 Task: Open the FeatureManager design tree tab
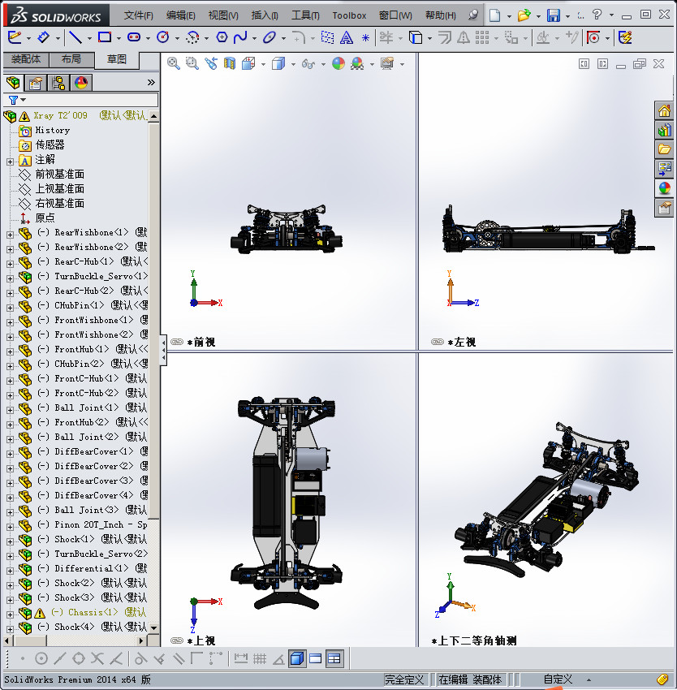13,82
